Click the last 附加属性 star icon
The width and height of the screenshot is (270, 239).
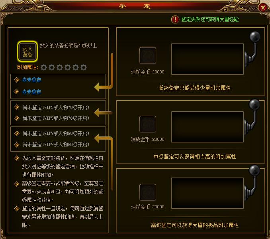(84, 67)
